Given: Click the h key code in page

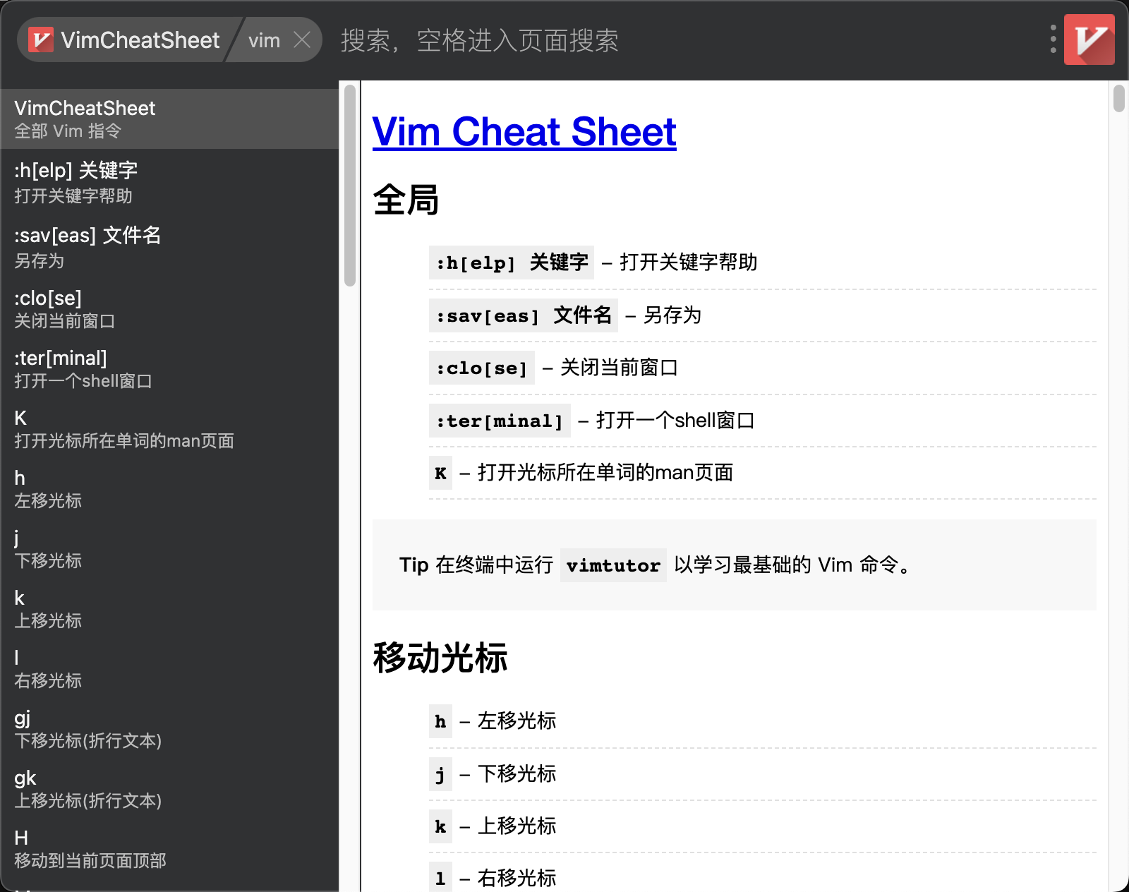Looking at the screenshot, I should click(440, 721).
